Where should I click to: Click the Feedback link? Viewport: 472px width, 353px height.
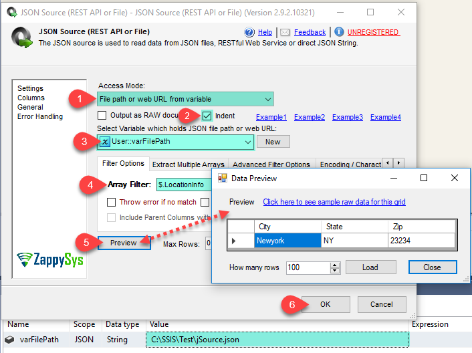pos(310,32)
